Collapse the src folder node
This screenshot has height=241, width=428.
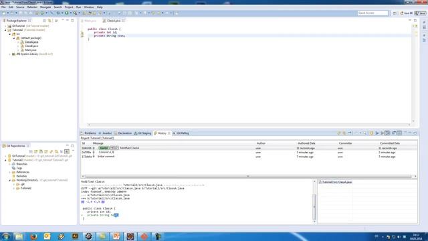tap(10, 34)
